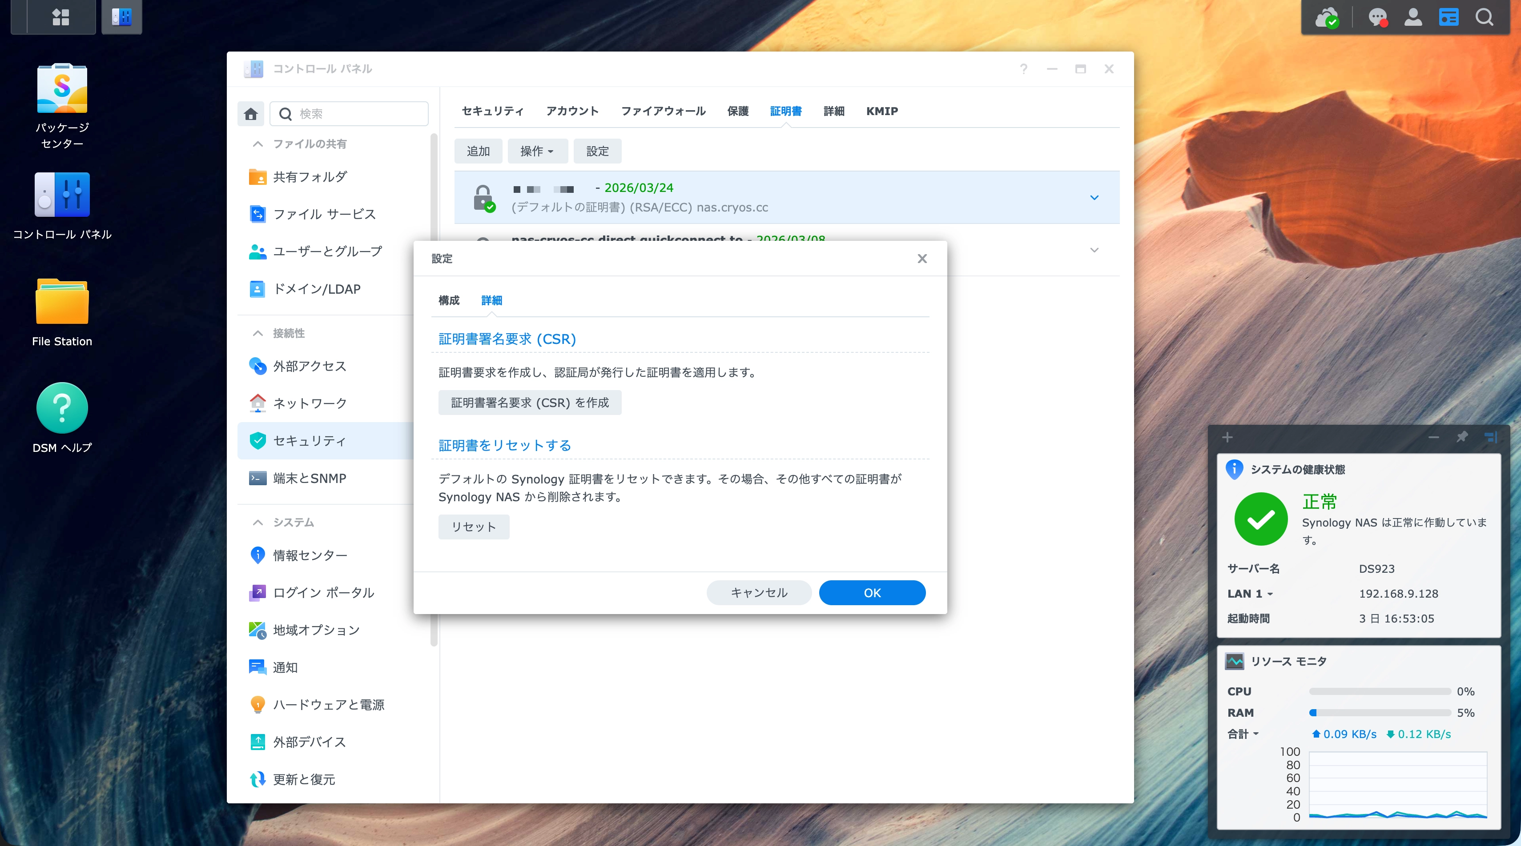Click the リセット button
The width and height of the screenshot is (1521, 846).
point(474,526)
